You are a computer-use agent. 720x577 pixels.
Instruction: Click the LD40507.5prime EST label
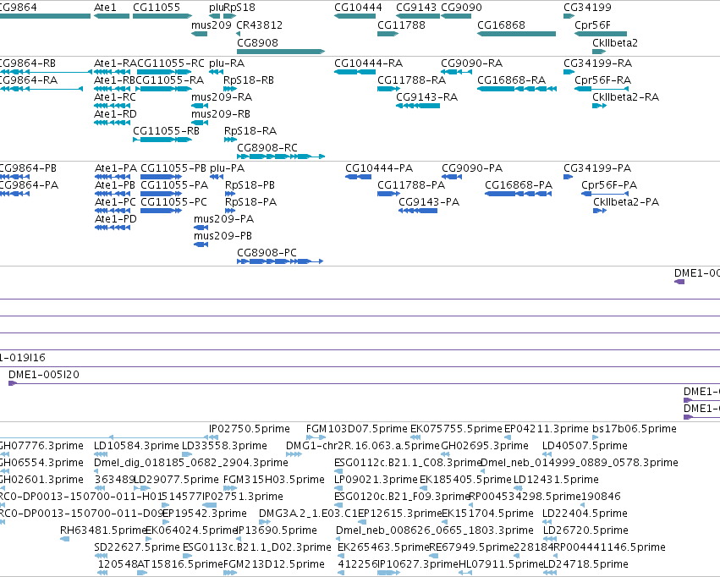(x=585, y=446)
